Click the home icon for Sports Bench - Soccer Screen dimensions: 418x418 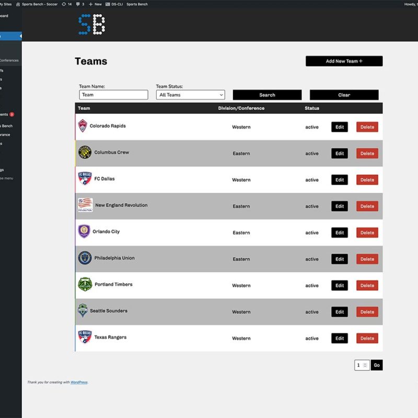(18, 4)
